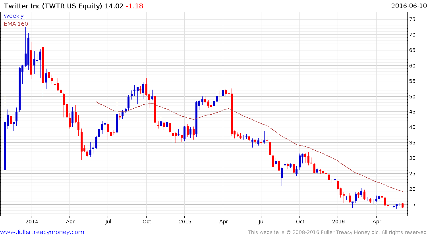427x238 pixels.
Task: Click the 15 price axis label
Action: [x=412, y=205]
